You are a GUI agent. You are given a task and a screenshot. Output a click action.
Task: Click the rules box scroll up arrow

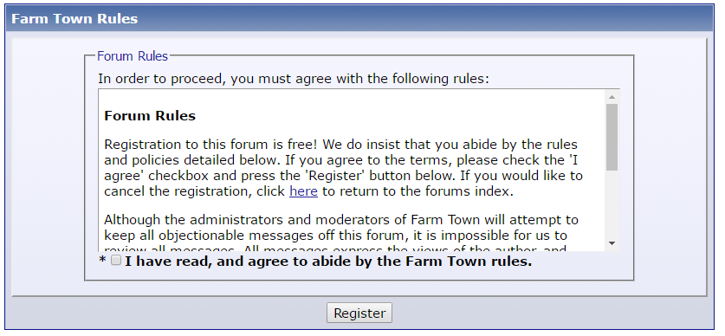point(612,97)
